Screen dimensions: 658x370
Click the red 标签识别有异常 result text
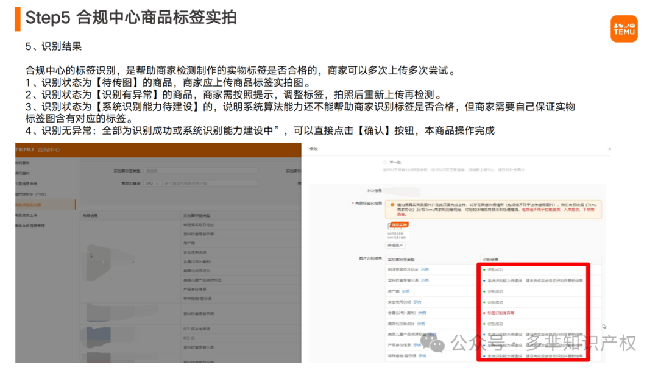click(501, 313)
